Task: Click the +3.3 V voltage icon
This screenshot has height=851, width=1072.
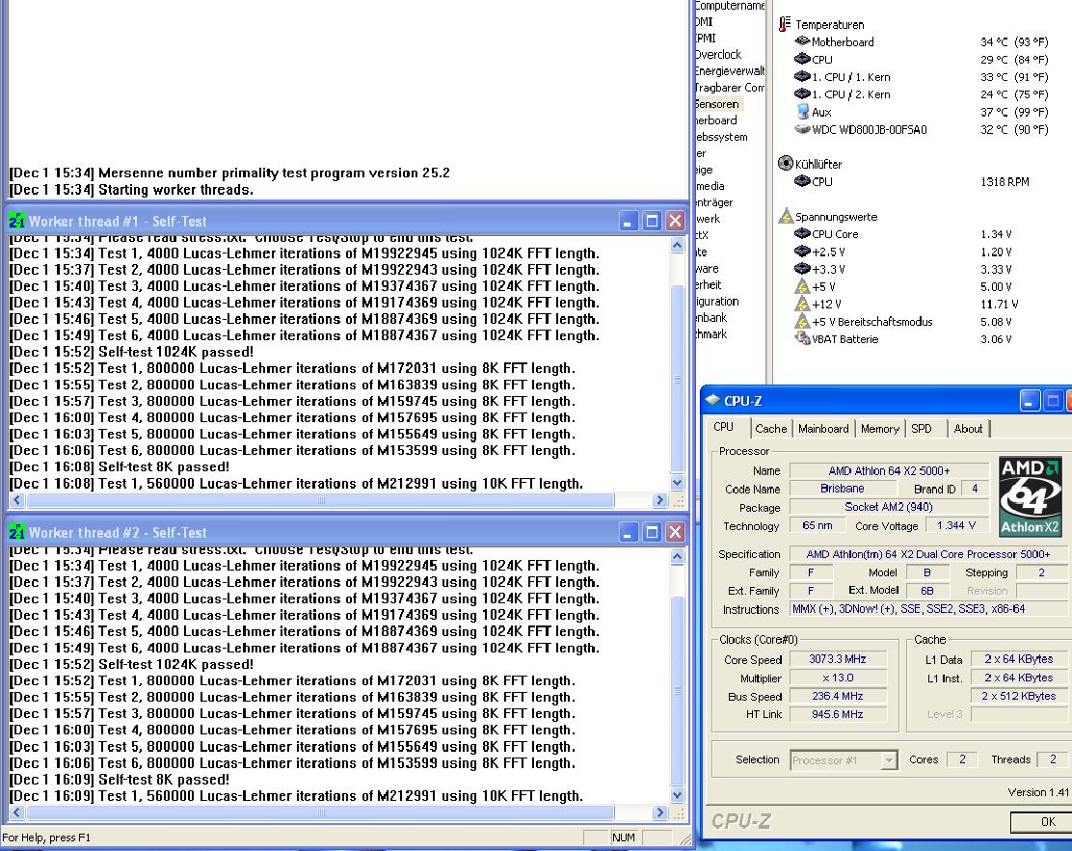Action: (803, 269)
